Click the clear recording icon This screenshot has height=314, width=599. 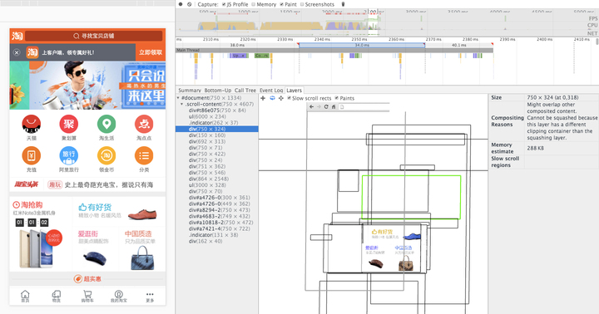[x=190, y=4]
